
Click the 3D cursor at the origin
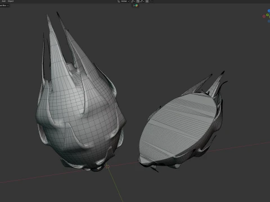point(107,167)
